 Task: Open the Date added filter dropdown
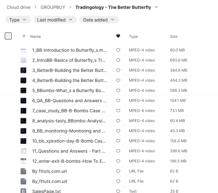point(99,20)
